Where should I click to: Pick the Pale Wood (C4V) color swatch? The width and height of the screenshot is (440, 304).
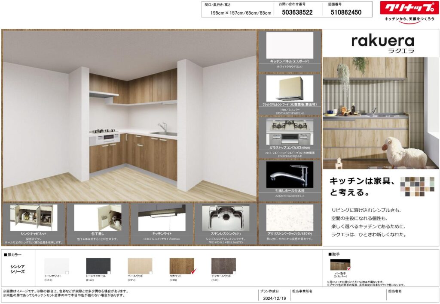point(140,265)
